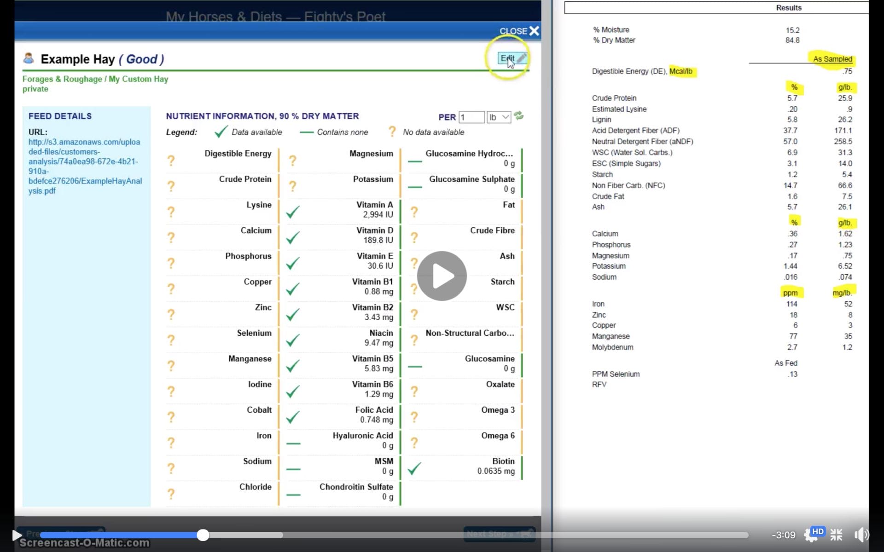Expand the Forages & Roughage breadcrumb
This screenshot has width=884, height=552.
[62, 79]
